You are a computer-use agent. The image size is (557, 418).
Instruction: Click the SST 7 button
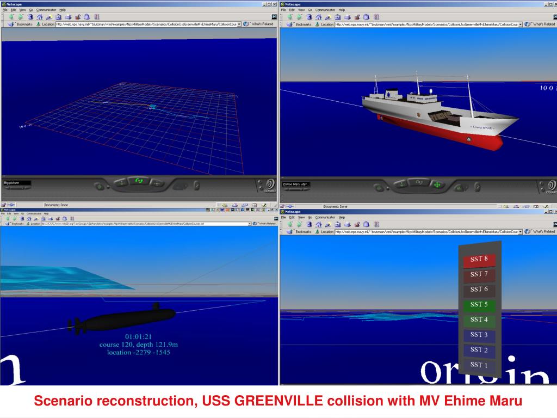[x=479, y=274]
